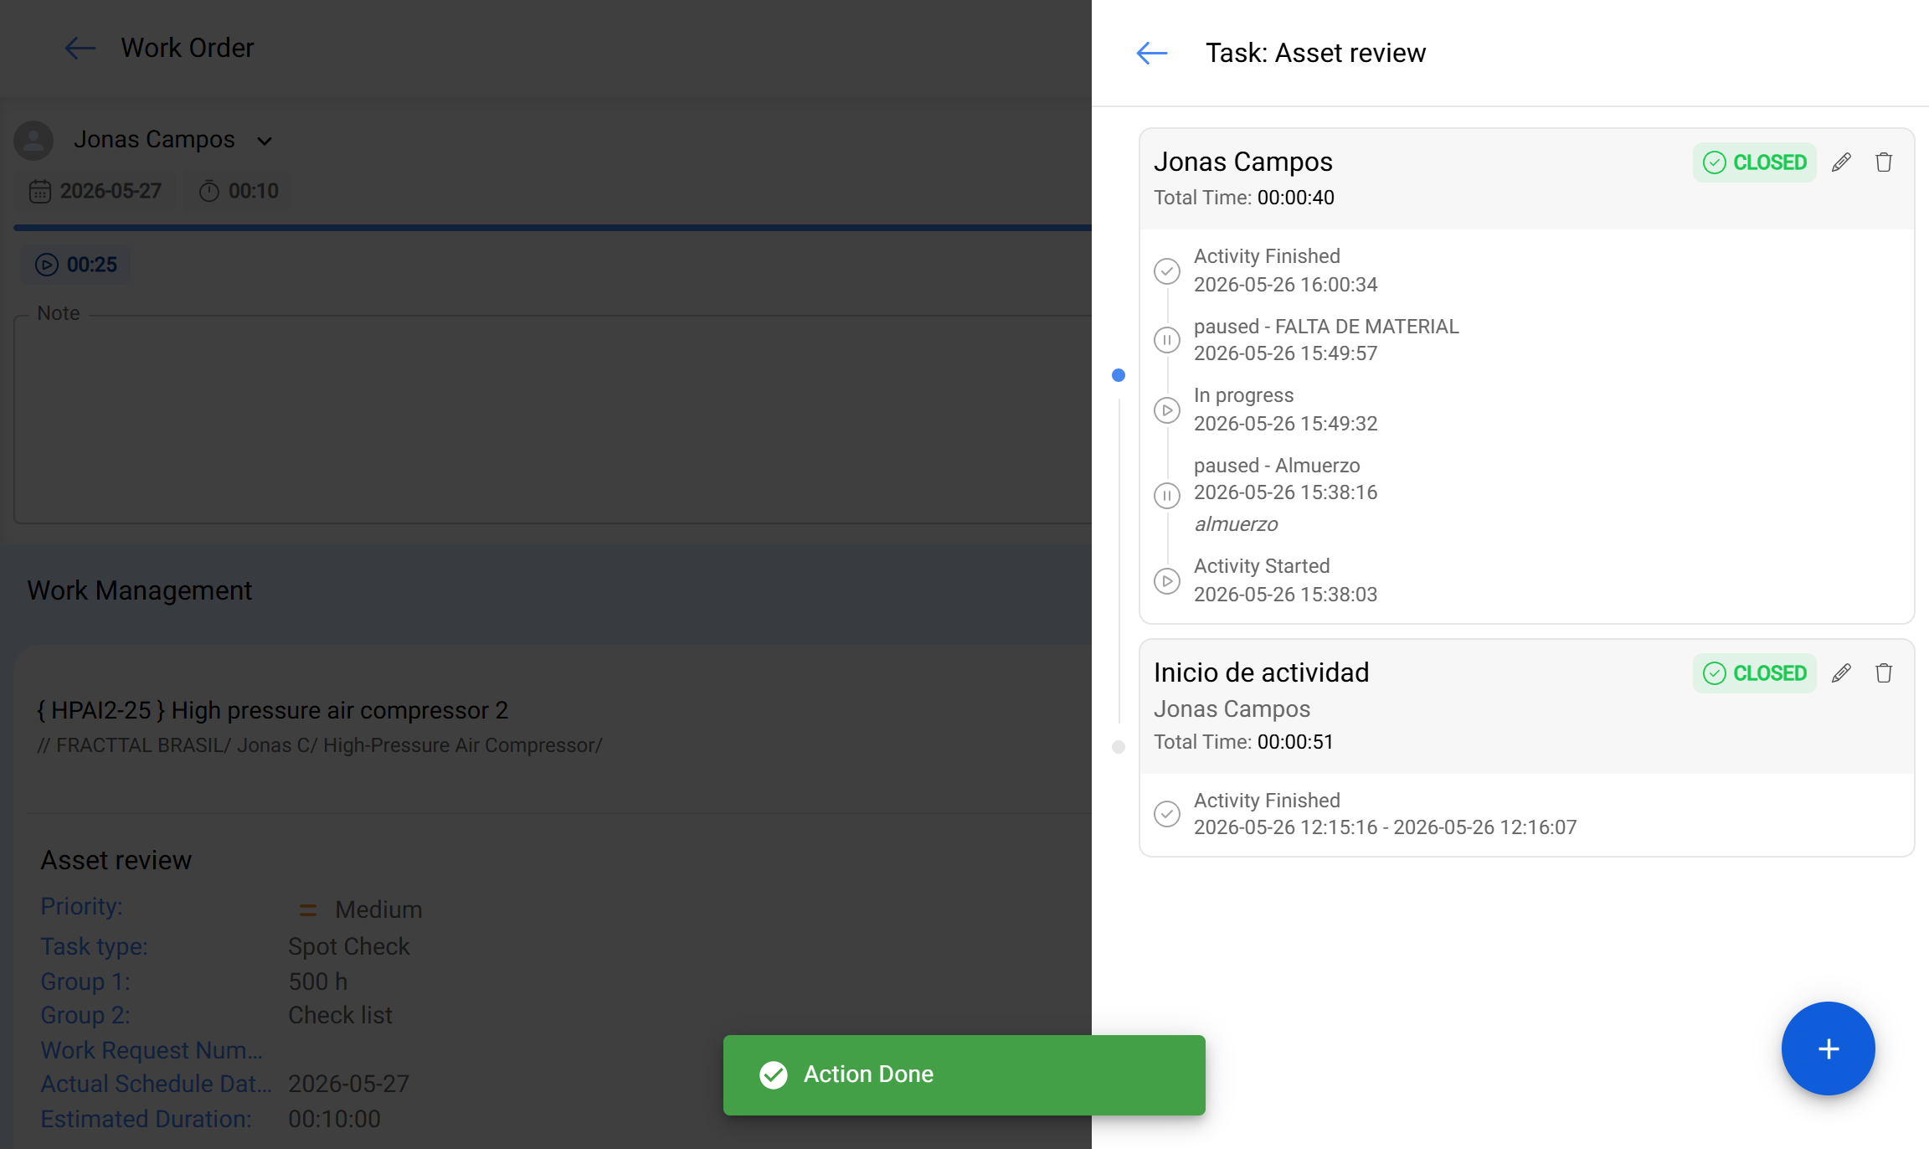Click the Estimated Duration '00:10:00' value

(x=335, y=1119)
